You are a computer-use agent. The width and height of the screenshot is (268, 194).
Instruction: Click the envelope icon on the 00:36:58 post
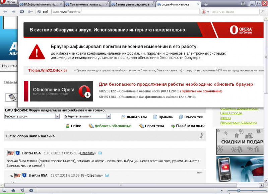click(x=100, y=153)
